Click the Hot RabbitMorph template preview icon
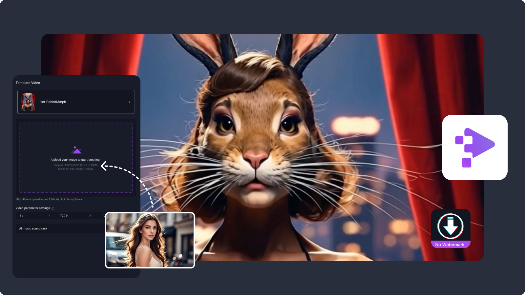The width and height of the screenshot is (525, 295). pos(28,102)
